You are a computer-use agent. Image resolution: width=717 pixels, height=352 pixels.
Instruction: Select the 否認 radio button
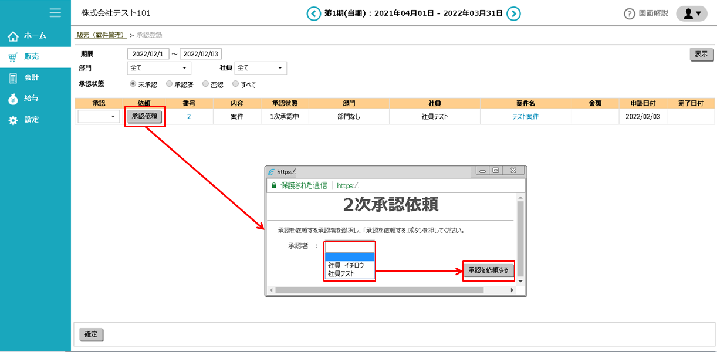[205, 84]
